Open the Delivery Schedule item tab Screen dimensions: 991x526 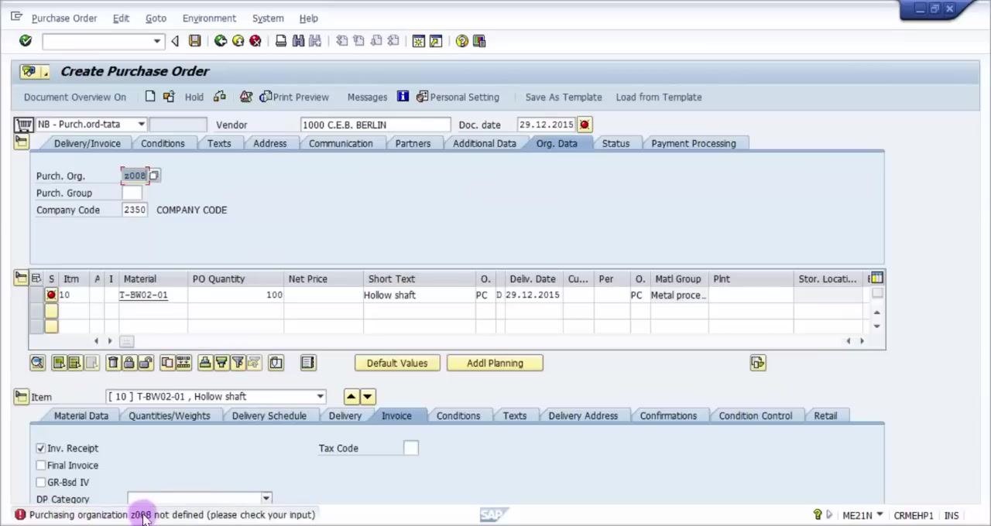[x=269, y=415]
